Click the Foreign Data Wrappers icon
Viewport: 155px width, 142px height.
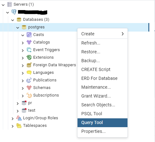[29, 65]
